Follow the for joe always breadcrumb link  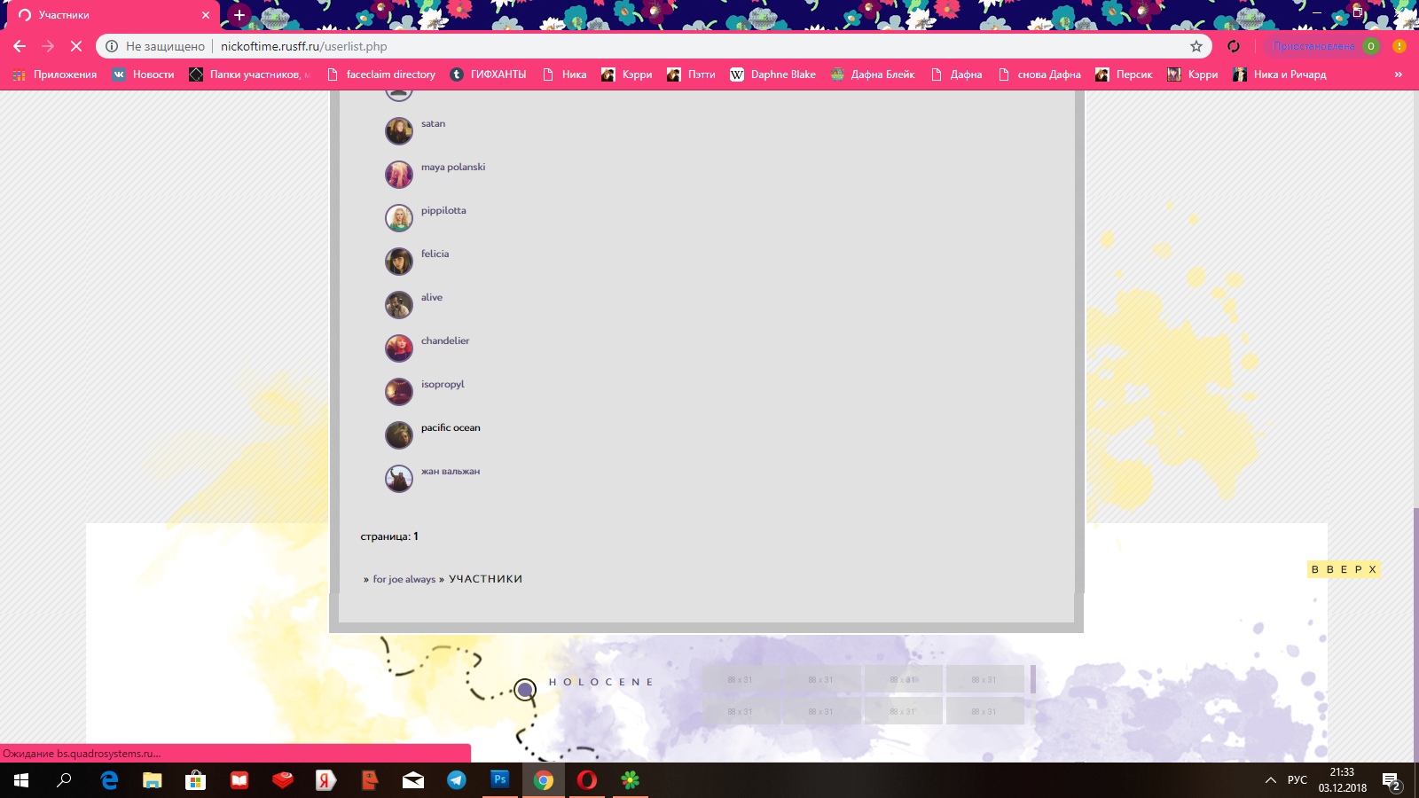[404, 580]
